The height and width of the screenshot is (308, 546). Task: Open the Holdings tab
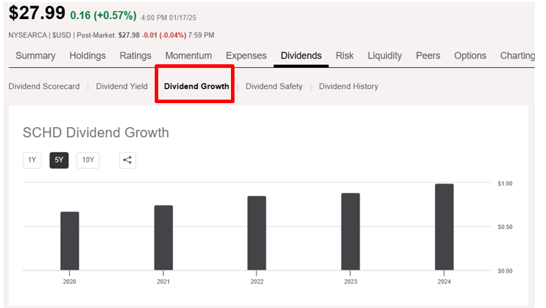click(x=88, y=56)
